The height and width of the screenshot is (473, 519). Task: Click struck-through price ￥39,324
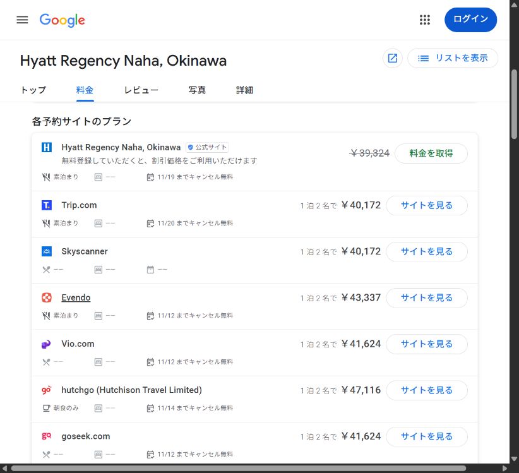[369, 153]
